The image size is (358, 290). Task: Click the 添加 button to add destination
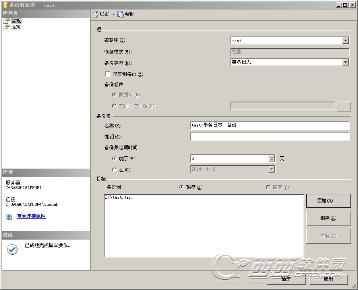[x=328, y=201]
